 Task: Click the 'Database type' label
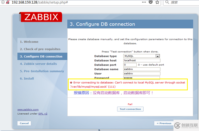click(105, 56)
